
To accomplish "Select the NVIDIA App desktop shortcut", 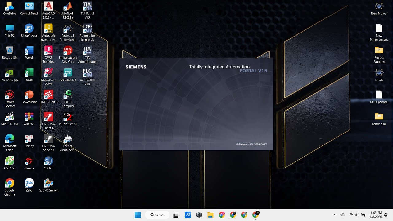I will pos(10,75).
